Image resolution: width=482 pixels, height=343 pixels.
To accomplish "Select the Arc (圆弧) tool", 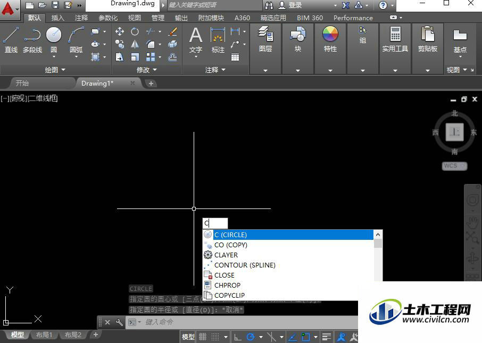I will [76, 40].
